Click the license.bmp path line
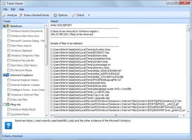 pyautogui.click(x=79, y=86)
